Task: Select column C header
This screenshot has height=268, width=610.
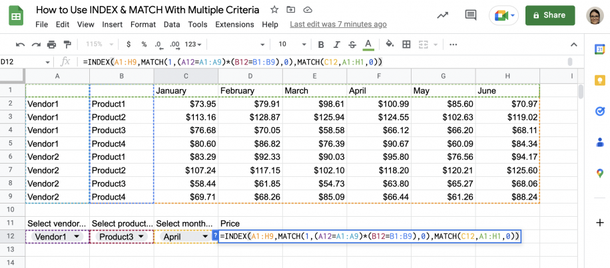Action: (186, 76)
